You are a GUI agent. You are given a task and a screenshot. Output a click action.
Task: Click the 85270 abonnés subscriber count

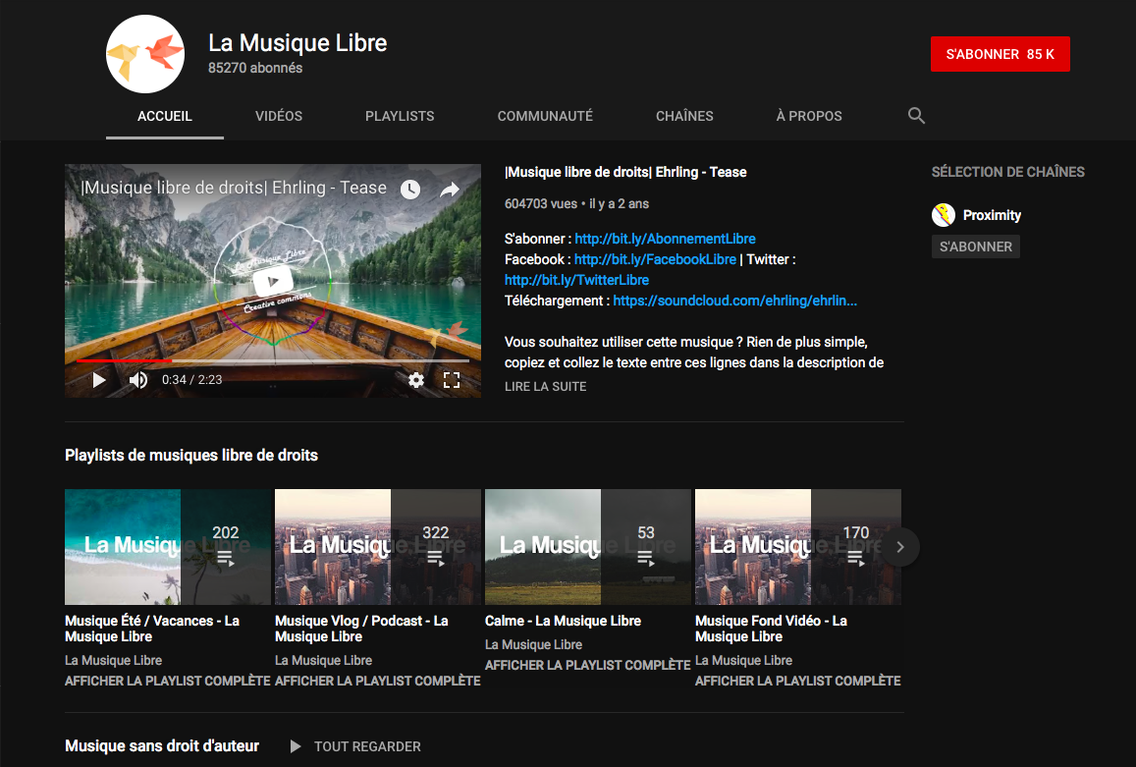pyautogui.click(x=255, y=68)
